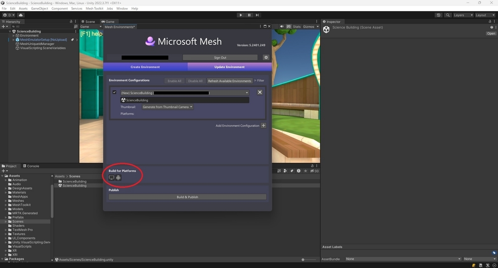Click the Build & Publish button
The height and width of the screenshot is (268, 498).
click(x=188, y=197)
